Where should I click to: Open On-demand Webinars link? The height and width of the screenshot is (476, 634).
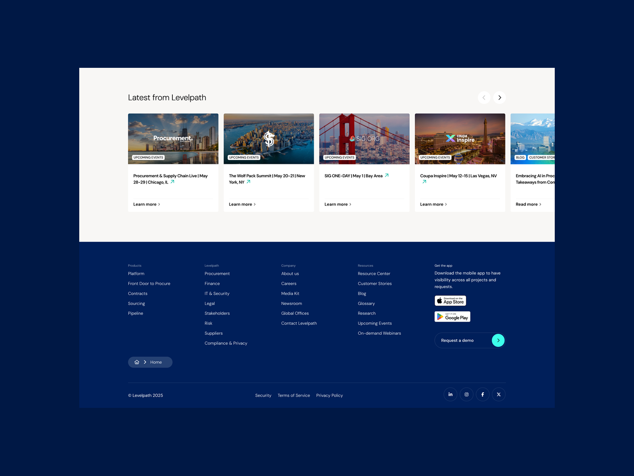(379, 333)
